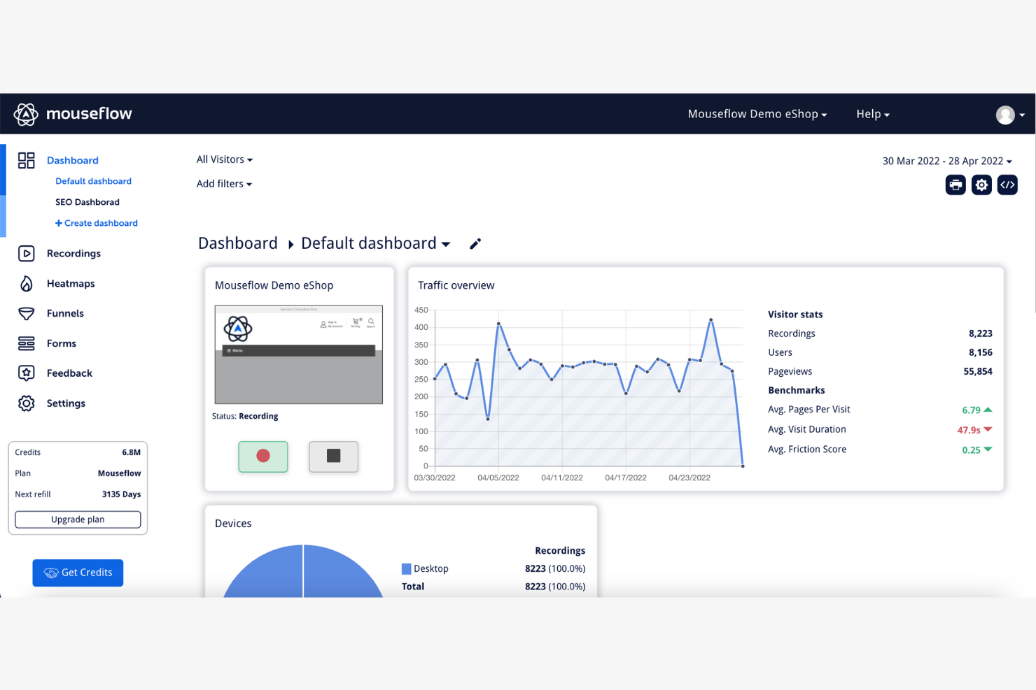Go to Heatmaps in the sidebar
Viewport: 1036px width, 690px height.
[71, 283]
